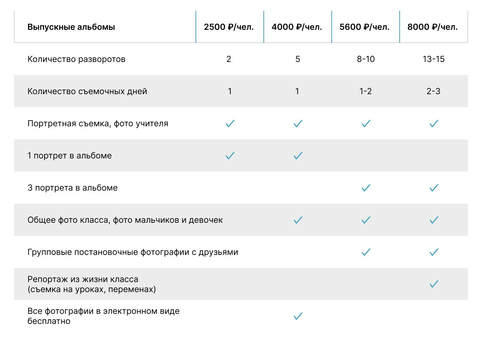Image resolution: width=482 pixels, height=343 pixels.
Task: Click 3 portraits checkmark under 5600 ₽ plan
Action: pyautogui.click(x=366, y=188)
